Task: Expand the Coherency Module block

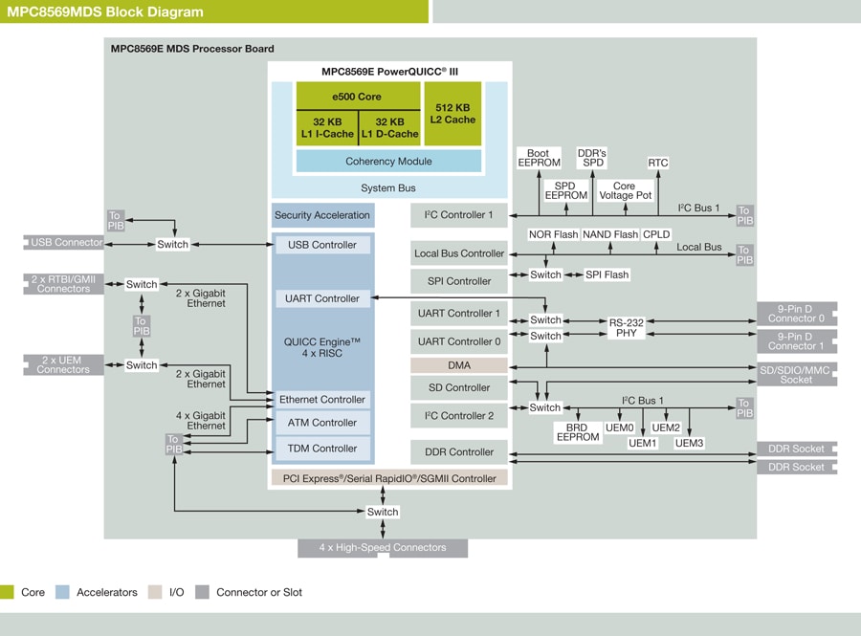Action: point(388,162)
